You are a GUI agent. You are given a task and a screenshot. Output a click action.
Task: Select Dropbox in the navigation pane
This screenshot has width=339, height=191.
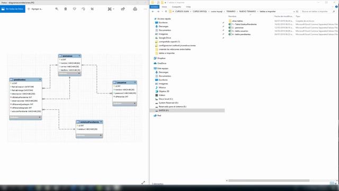pos(161,58)
